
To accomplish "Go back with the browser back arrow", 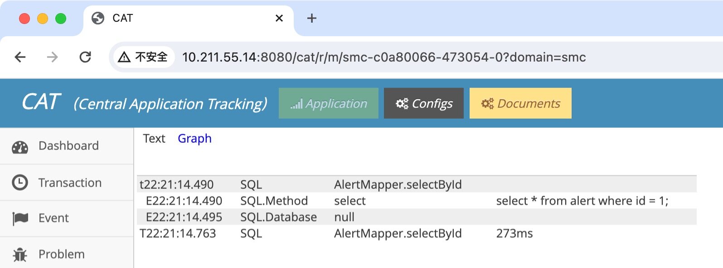I will 20,57.
